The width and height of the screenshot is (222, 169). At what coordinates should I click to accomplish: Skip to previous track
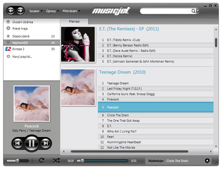click(x=18, y=143)
